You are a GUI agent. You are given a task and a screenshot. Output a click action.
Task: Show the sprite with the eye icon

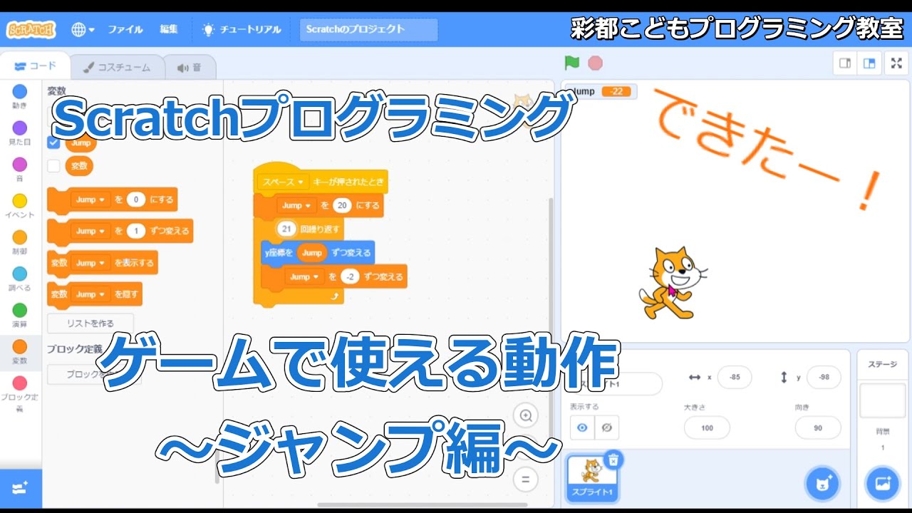pyautogui.click(x=582, y=427)
